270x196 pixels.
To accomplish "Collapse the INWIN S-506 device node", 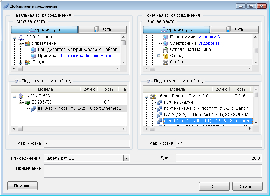I will (14, 96).
